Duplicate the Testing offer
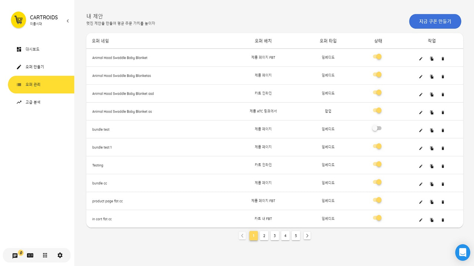Screen dimensions: 474x266 pos(432,166)
